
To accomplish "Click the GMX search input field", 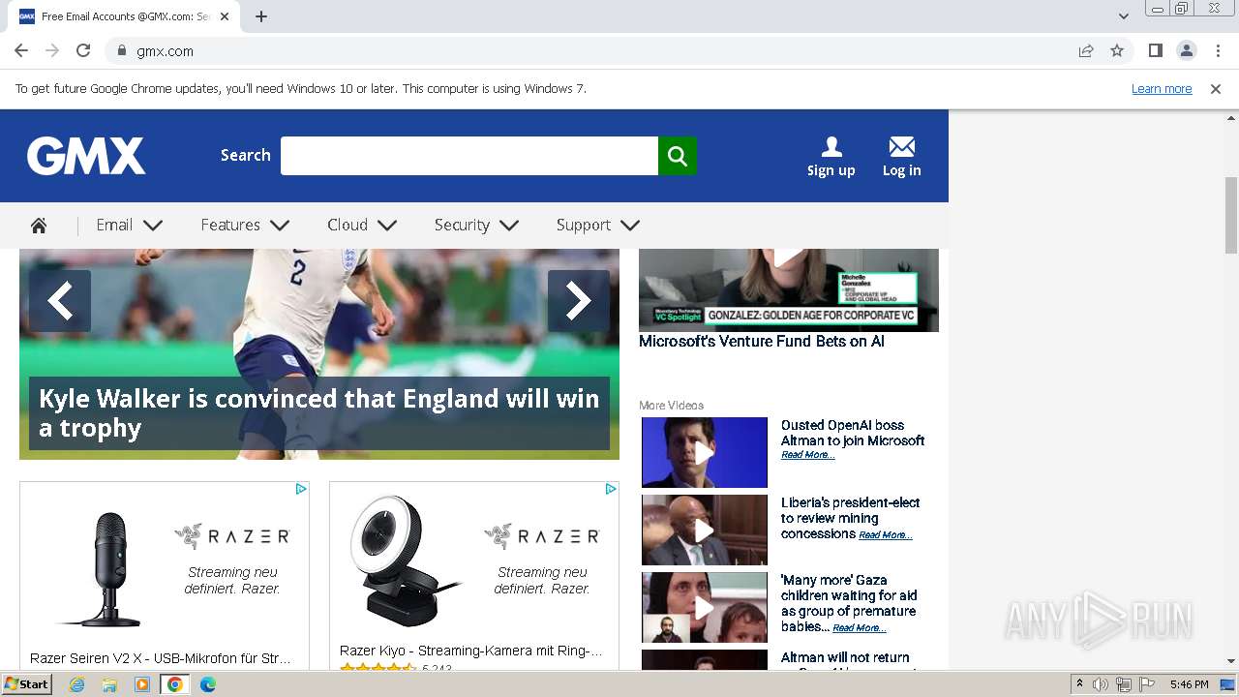I will pyautogui.click(x=469, y=156).
